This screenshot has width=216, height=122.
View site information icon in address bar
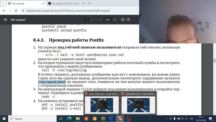(x=23, y=11)
